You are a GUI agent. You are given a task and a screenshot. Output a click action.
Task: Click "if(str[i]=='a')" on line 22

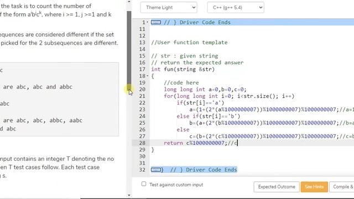200,103
